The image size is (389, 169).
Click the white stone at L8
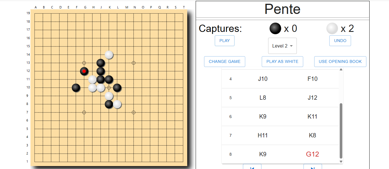pos(117,104)
